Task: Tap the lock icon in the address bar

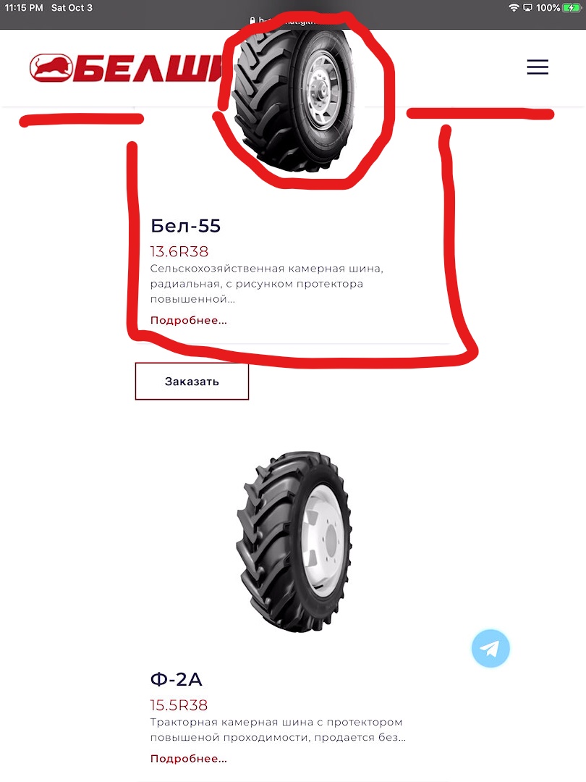Action: click(252, 21)
